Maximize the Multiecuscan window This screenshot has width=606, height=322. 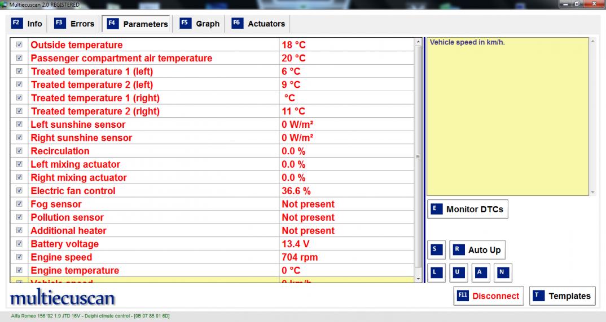[x=577, y=4]
